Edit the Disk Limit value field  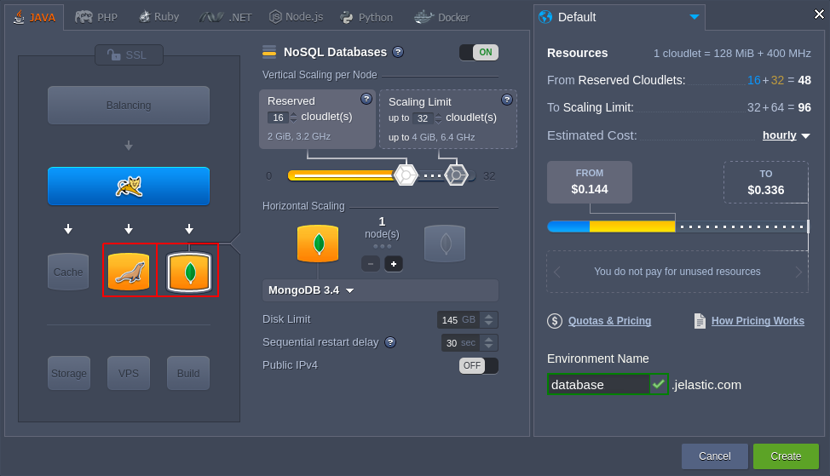458,320
